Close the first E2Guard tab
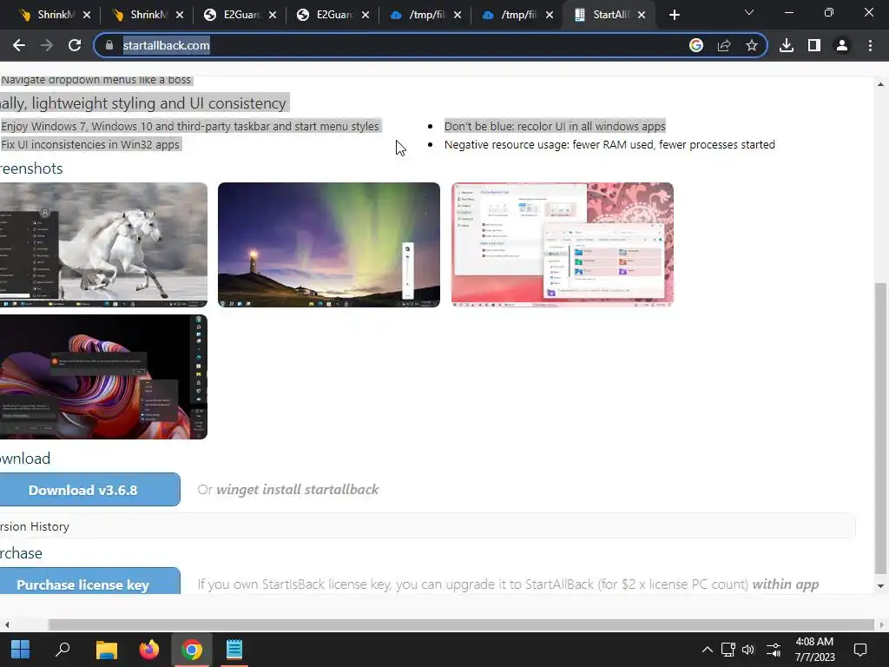This screenshot has width=889, height=667. tap(273, 15)
